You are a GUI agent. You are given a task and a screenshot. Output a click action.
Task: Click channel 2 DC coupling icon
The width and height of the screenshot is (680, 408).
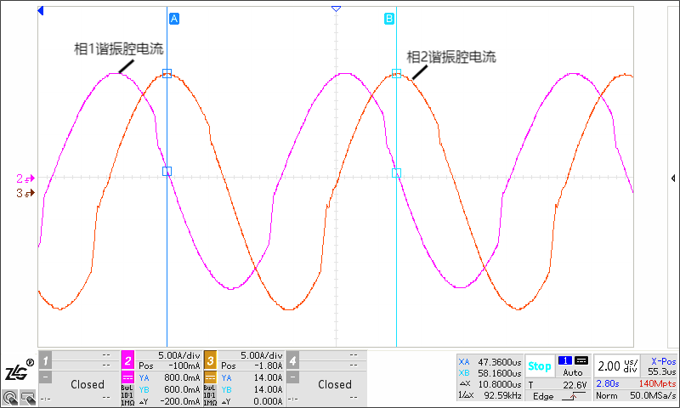point(127,377)
